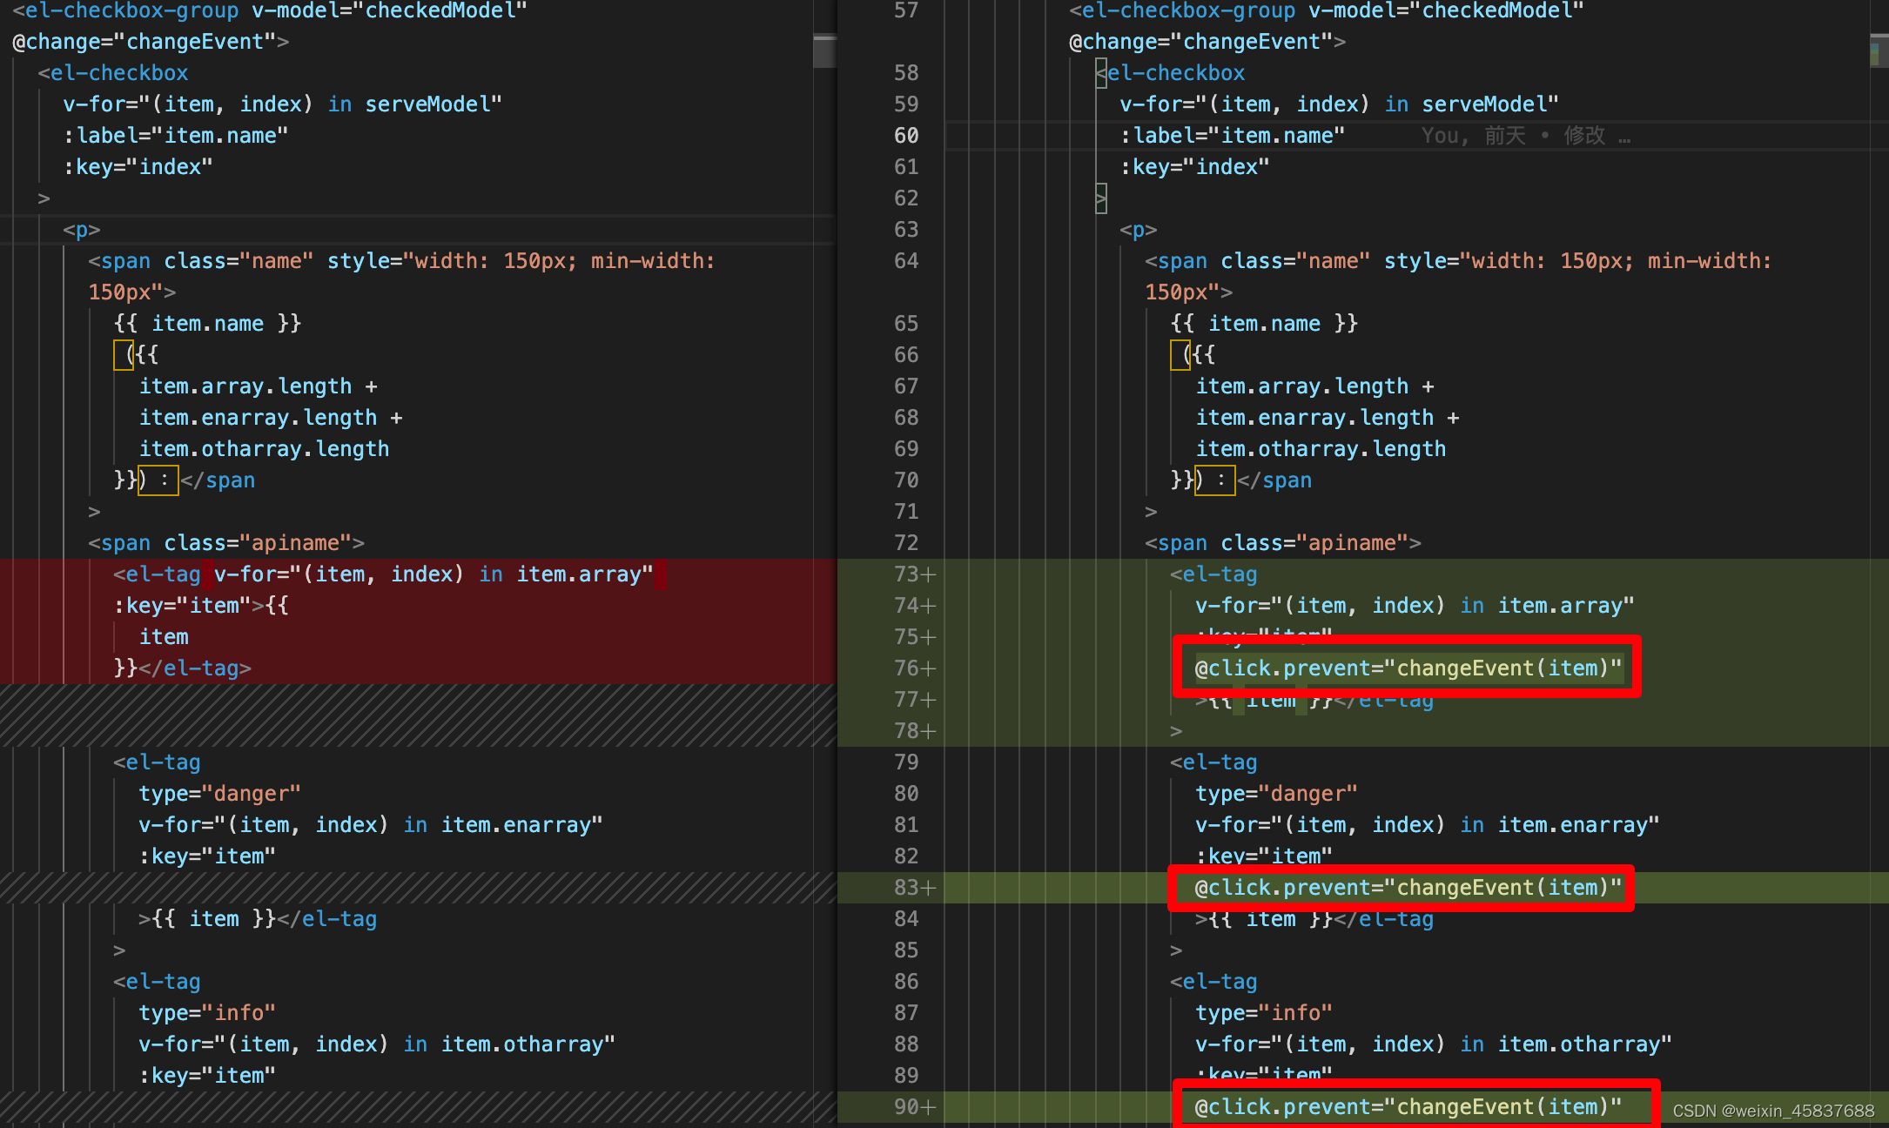Click the plus marker beside line 90
The width and height of the screenshot is (1889, 1128).
pos(929,1107)
